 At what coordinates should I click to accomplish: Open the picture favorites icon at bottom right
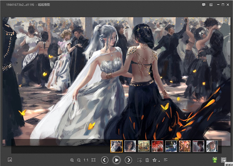coord(224,160)
